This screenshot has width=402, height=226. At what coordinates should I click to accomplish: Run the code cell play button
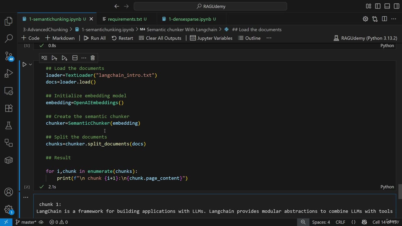(x=24, y=64)
